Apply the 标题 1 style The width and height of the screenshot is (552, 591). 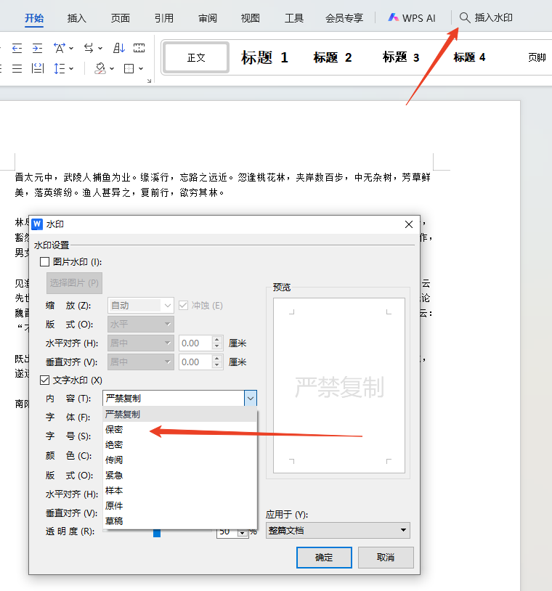(x=264, y=57)
